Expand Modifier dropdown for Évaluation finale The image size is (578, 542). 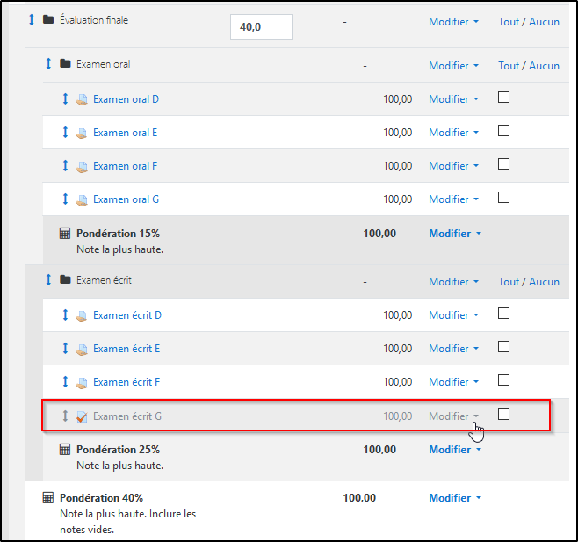pyautogui.click(x=453, y=22)
